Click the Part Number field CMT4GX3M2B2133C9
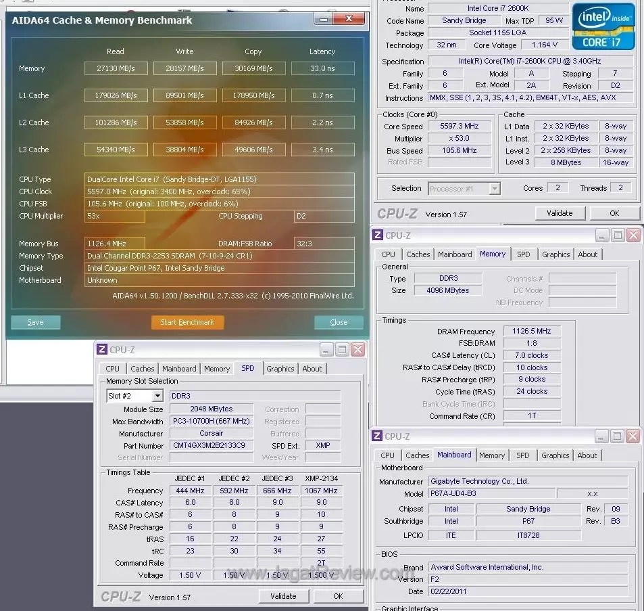644x611 pixels. click(211, 446)
